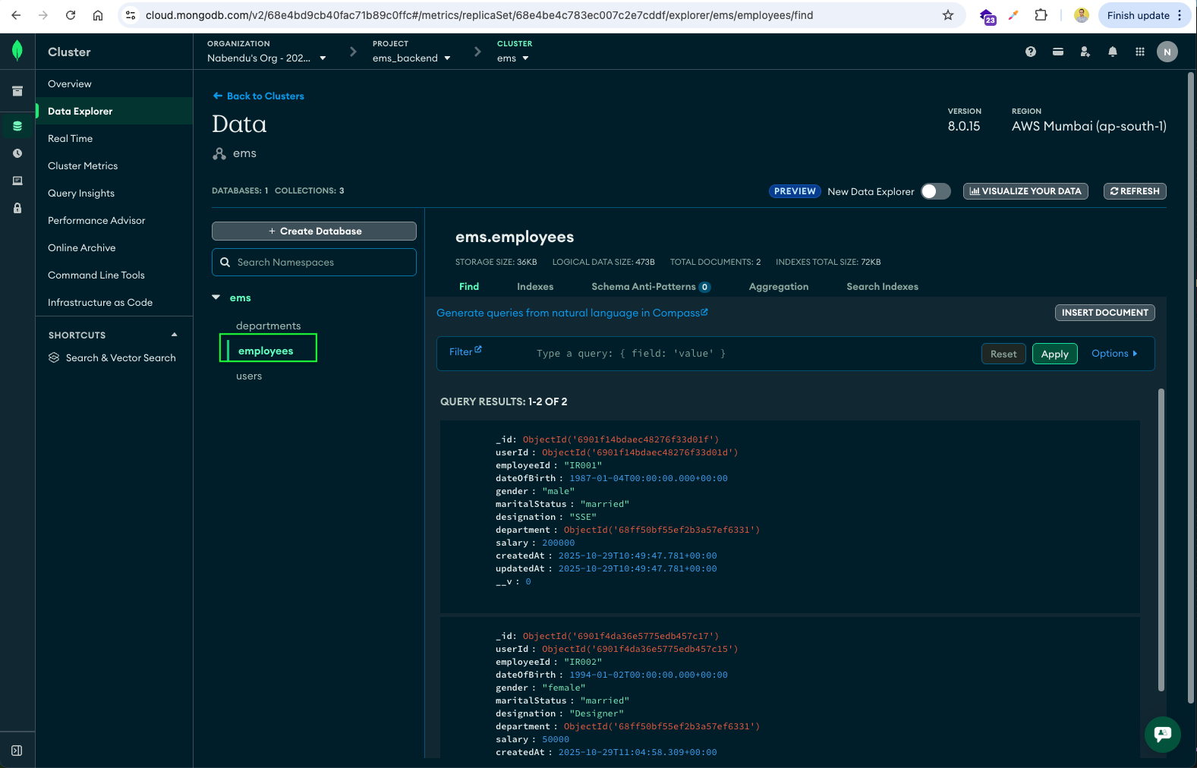Click the site information icon in address bar
Screen dimensions: 1197x768
(x=131, y=15)
